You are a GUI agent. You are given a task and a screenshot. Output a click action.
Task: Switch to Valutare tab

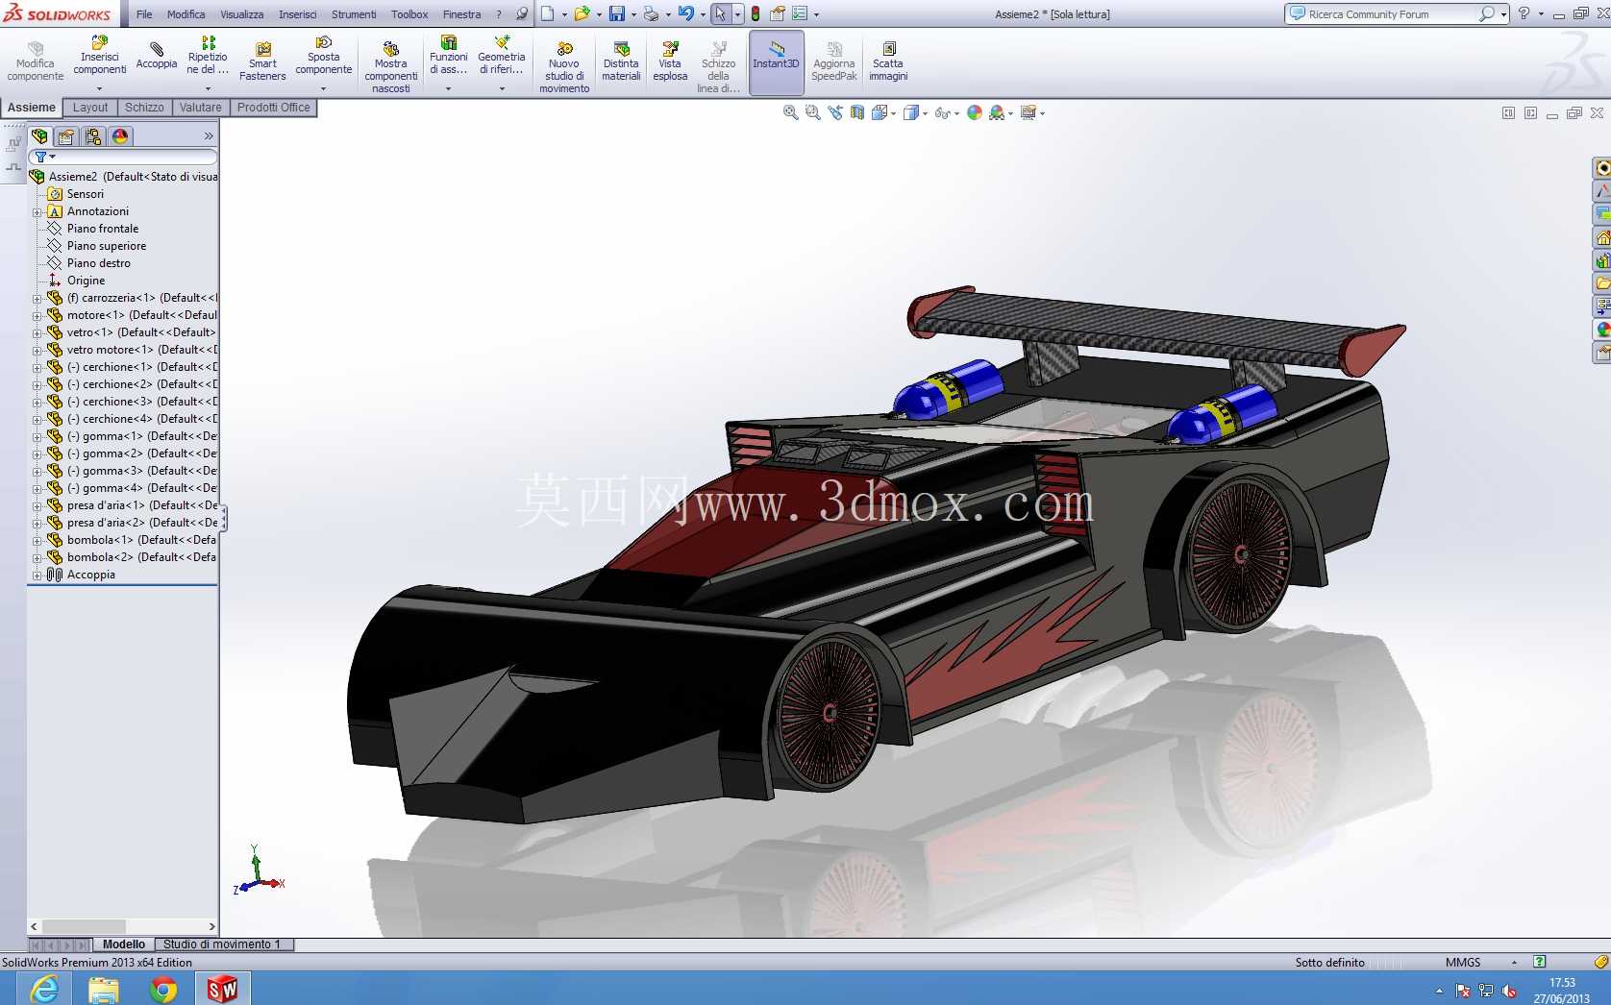200,108
